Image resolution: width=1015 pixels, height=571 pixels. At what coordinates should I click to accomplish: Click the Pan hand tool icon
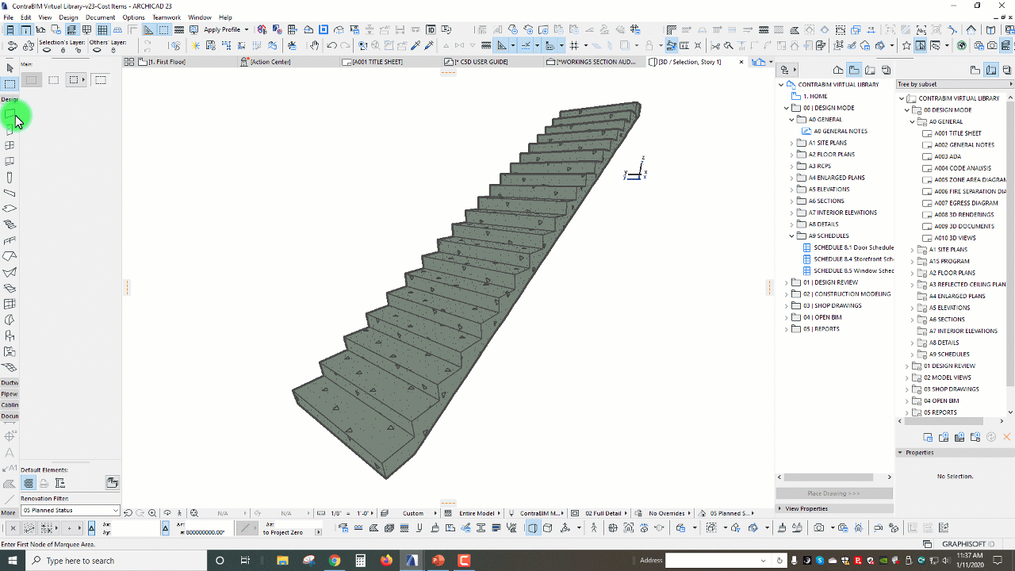315,46
